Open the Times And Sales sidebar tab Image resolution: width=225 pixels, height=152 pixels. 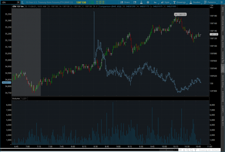coord(223,24)
